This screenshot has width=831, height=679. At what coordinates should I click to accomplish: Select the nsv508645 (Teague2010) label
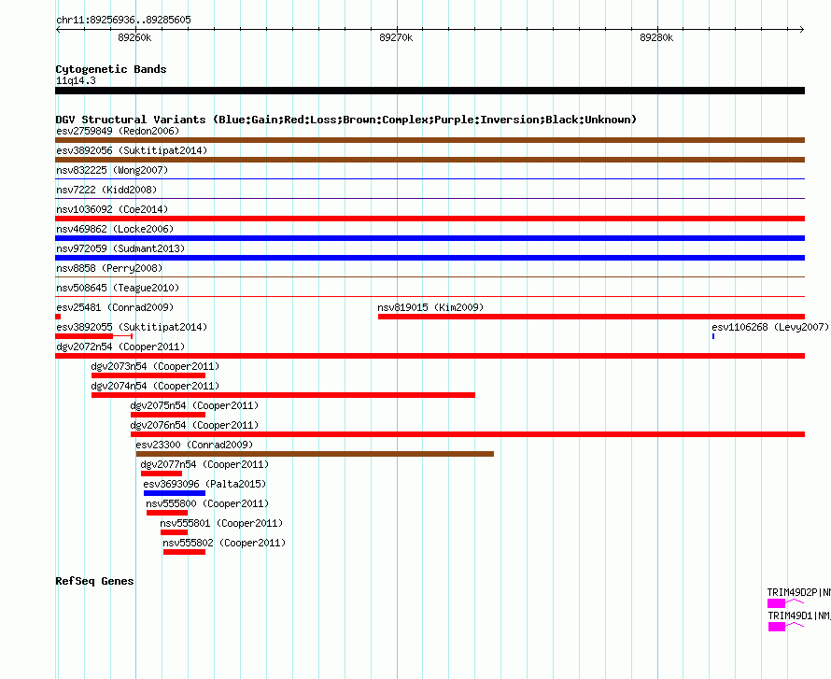coord(118,288)
